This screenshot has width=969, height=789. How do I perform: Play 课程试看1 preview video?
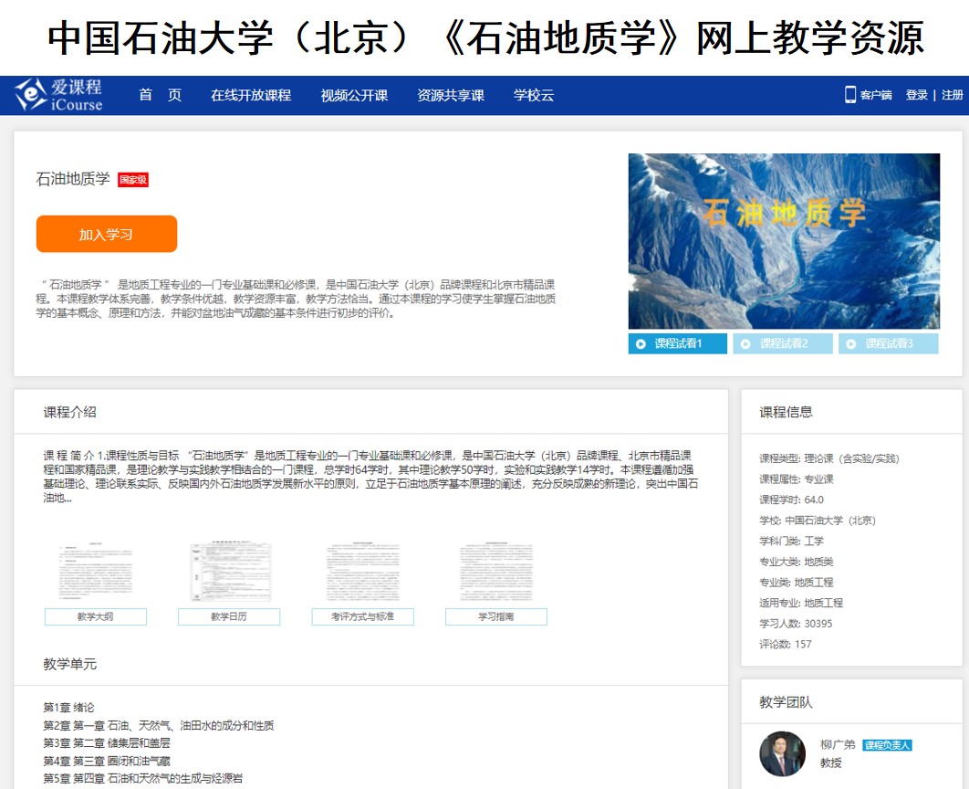click(677, 343)
